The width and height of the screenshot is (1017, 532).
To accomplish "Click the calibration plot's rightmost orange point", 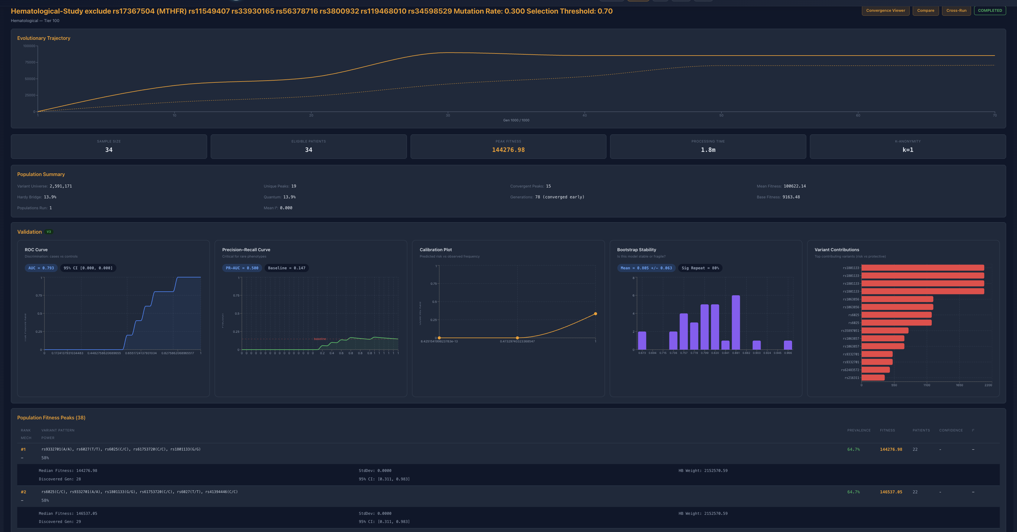I will point(595,314).
